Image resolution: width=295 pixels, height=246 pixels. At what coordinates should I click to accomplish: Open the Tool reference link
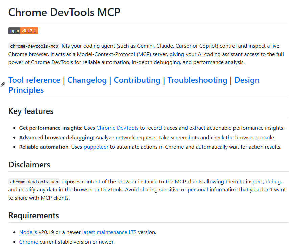[x=34, y=80]
